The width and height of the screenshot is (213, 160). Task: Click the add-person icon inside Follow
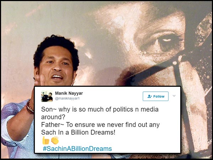pyautogui.click(x=149, y=96)
